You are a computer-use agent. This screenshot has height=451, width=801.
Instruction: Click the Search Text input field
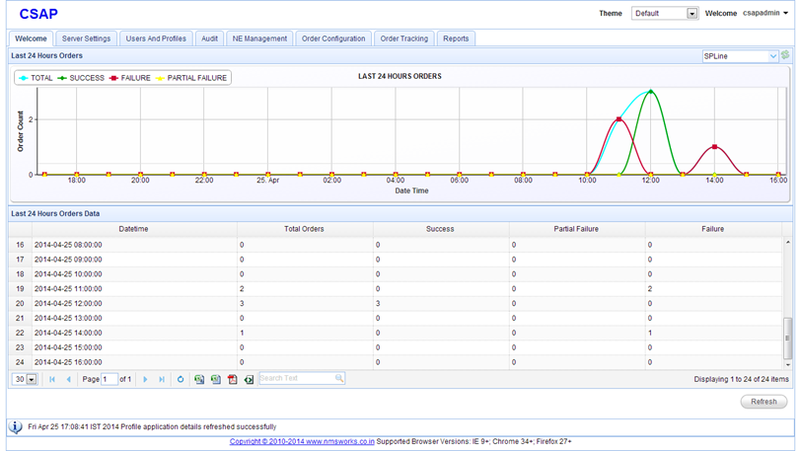coord(295,379)
